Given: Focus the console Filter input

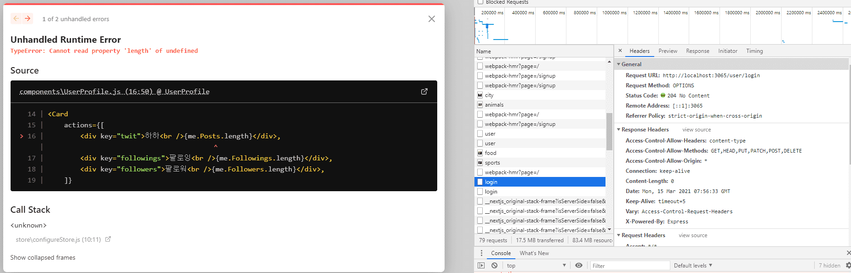Looking at the screenshot, I should tap(629, 266).
